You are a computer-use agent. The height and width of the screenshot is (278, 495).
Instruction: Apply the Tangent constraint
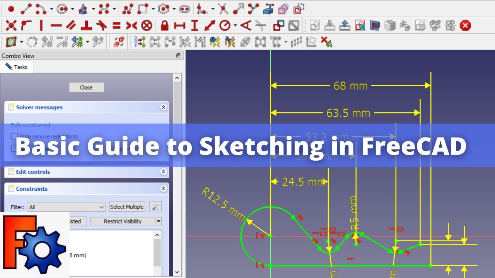101,26
